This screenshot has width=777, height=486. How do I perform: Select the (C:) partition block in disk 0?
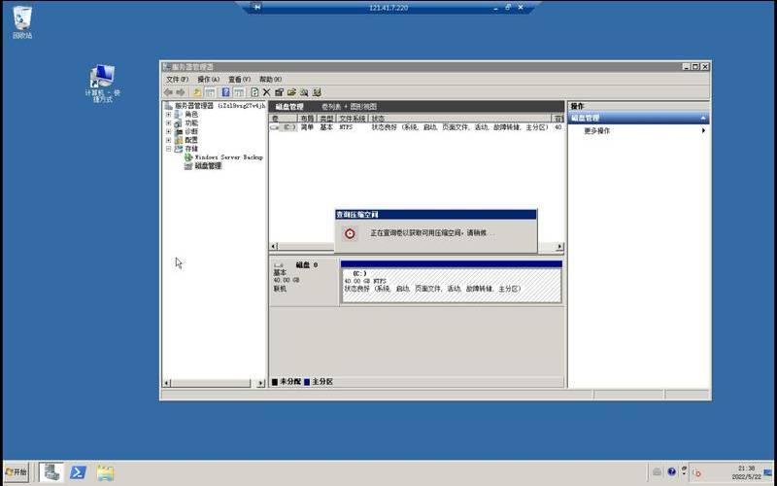(x=451, y=284)
